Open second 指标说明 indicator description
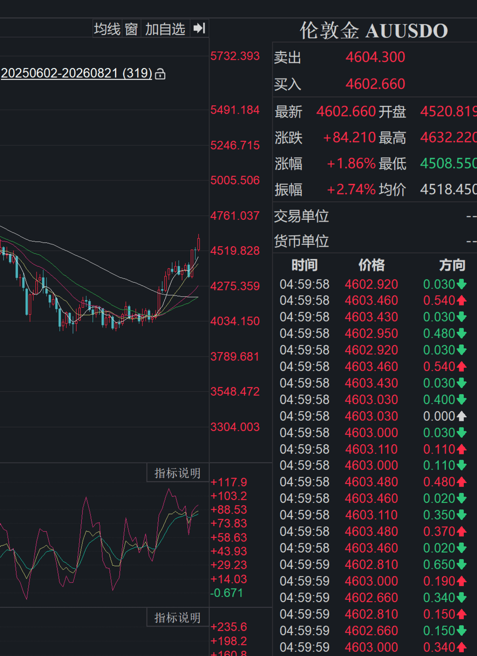 [x=178, y=618]
